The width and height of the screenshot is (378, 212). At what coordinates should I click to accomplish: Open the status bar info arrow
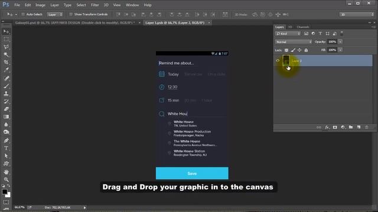coord(84,207)
